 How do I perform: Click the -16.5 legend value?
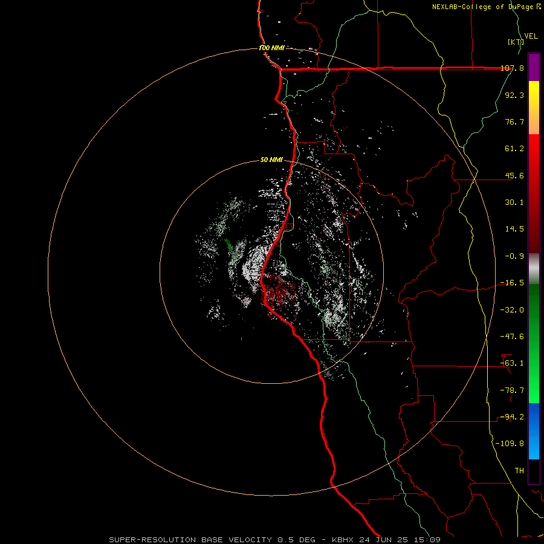coord(512,283)
